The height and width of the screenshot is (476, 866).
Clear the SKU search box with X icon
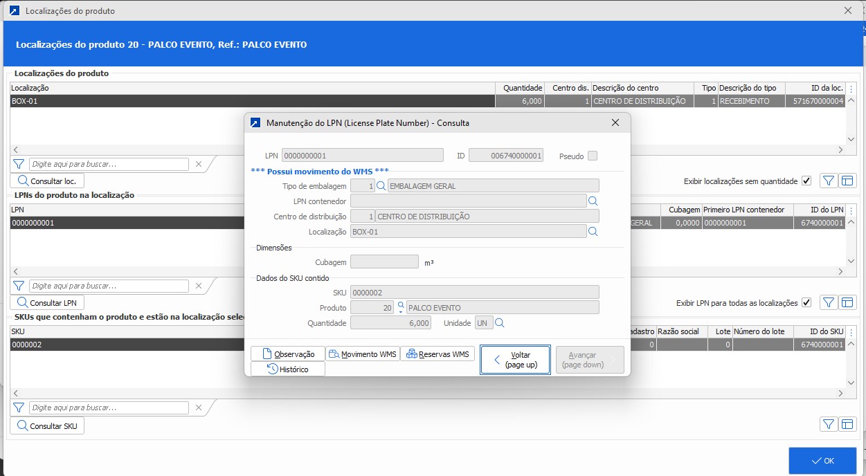[x=198, y=408]
